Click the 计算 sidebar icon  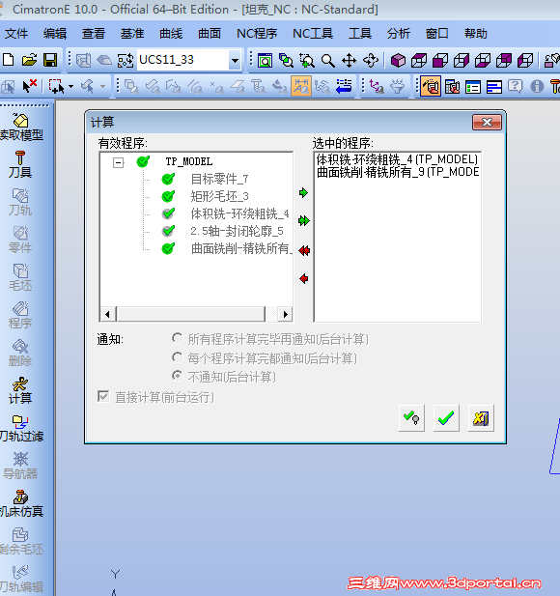(20, 391)
